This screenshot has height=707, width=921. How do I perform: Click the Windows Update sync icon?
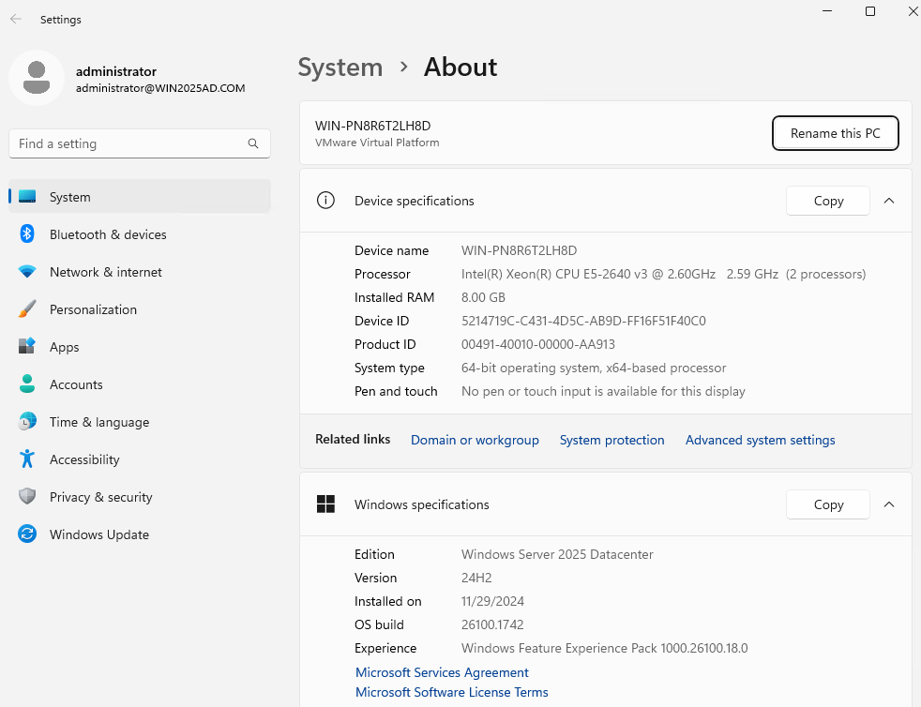(27, 534)
